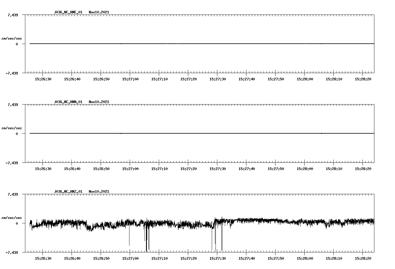The image size is (395, 269).
Task: Click the -7.439 lower limit of HNN plot
Action: coord(12,163)
